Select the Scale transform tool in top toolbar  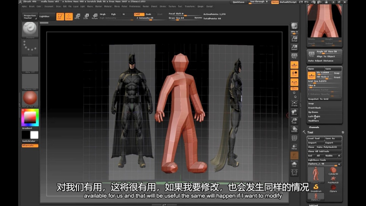[86, 16]
